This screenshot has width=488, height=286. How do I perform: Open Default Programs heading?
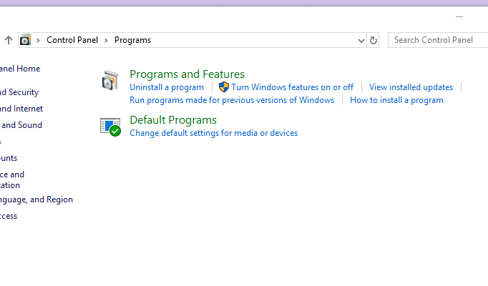pos(173,120)
